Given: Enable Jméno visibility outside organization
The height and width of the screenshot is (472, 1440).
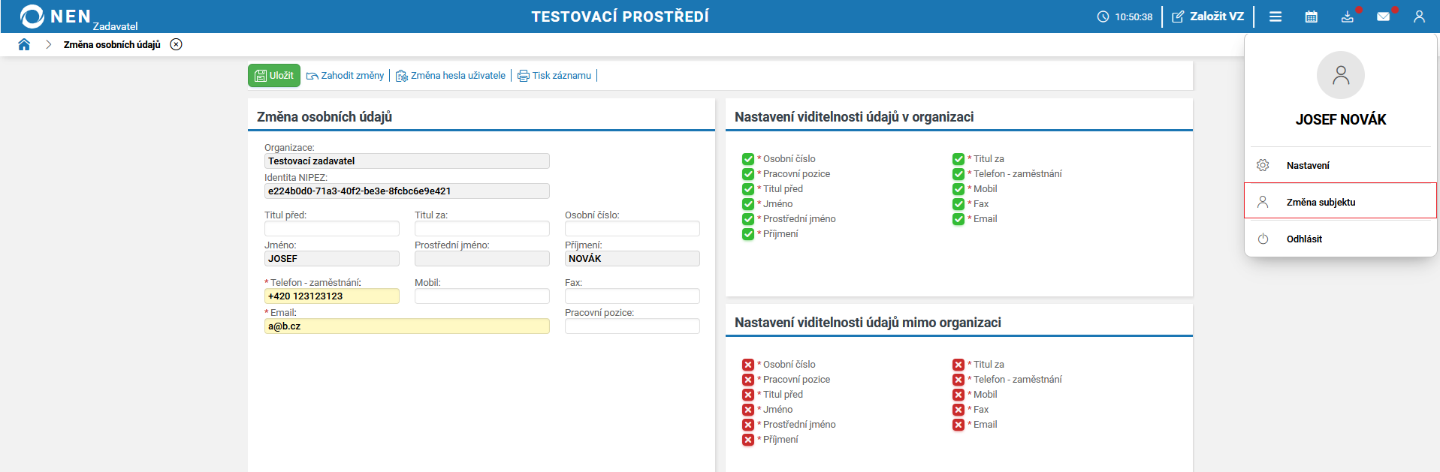Looking at the screenshot, I should (748, 410).
